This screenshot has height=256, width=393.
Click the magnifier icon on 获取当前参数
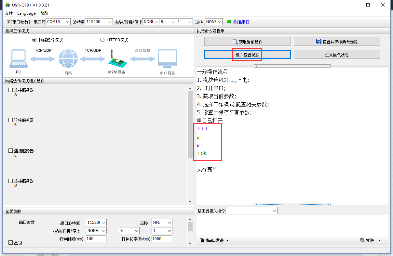(235, 42)
